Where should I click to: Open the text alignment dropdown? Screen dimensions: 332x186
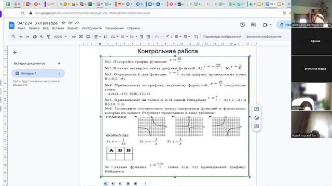coord(98,37)
